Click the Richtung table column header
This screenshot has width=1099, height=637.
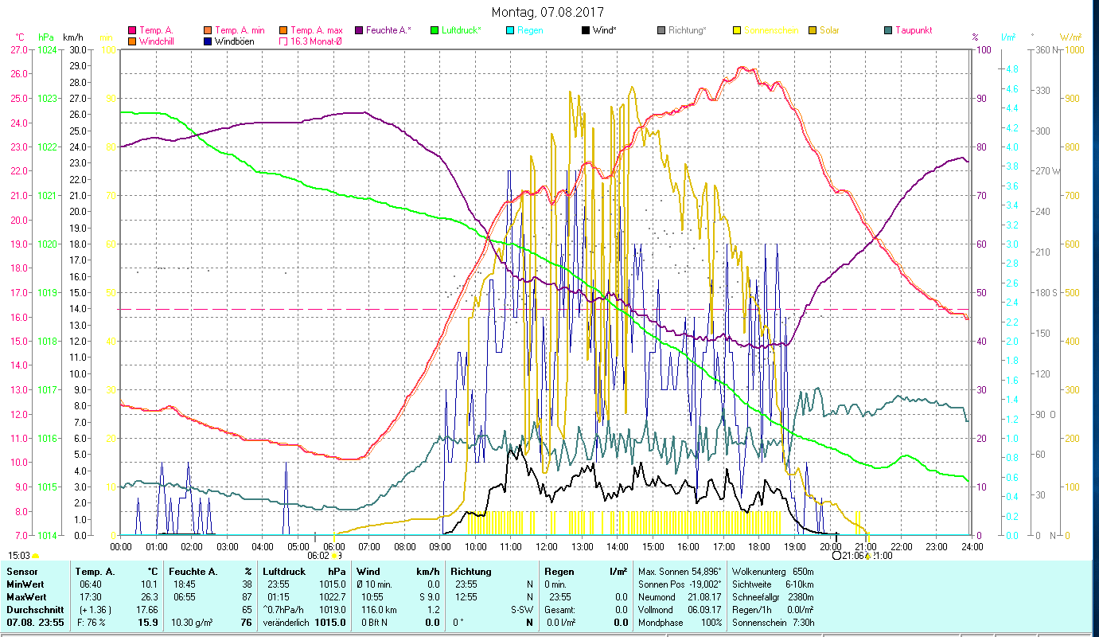[x=471, y=572]
